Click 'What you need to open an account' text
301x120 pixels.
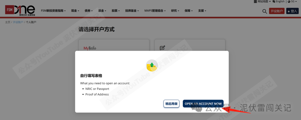click(105, 83)
